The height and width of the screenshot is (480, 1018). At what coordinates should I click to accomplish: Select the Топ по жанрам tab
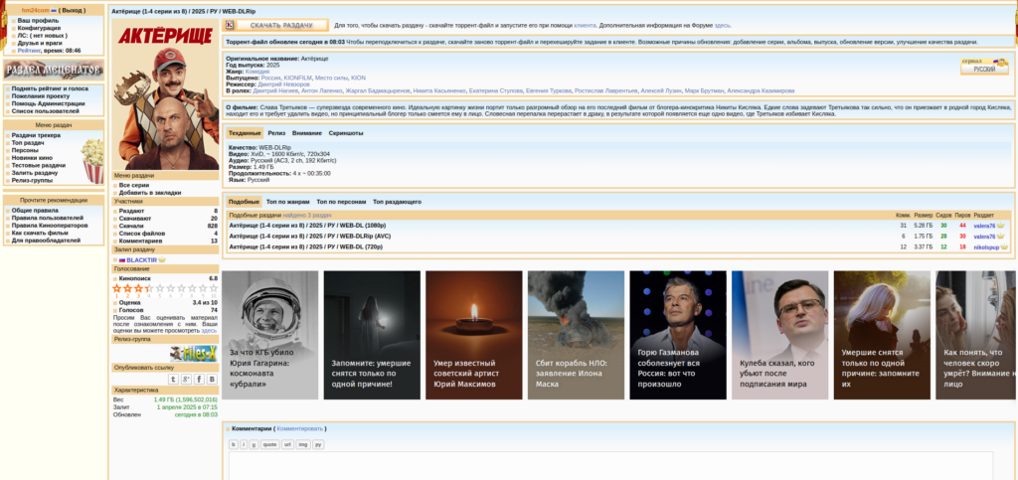tap(287, 202)
